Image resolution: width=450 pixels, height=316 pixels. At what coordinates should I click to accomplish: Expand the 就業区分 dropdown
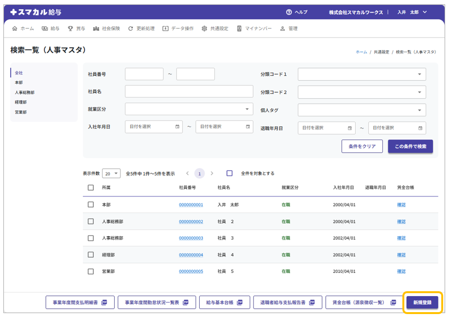pyautogui.click(x=189, y=109)
